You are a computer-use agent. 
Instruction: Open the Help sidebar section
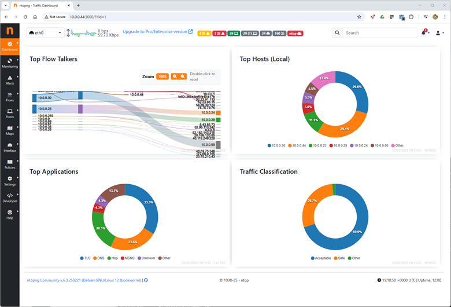(x=10, y=215)
